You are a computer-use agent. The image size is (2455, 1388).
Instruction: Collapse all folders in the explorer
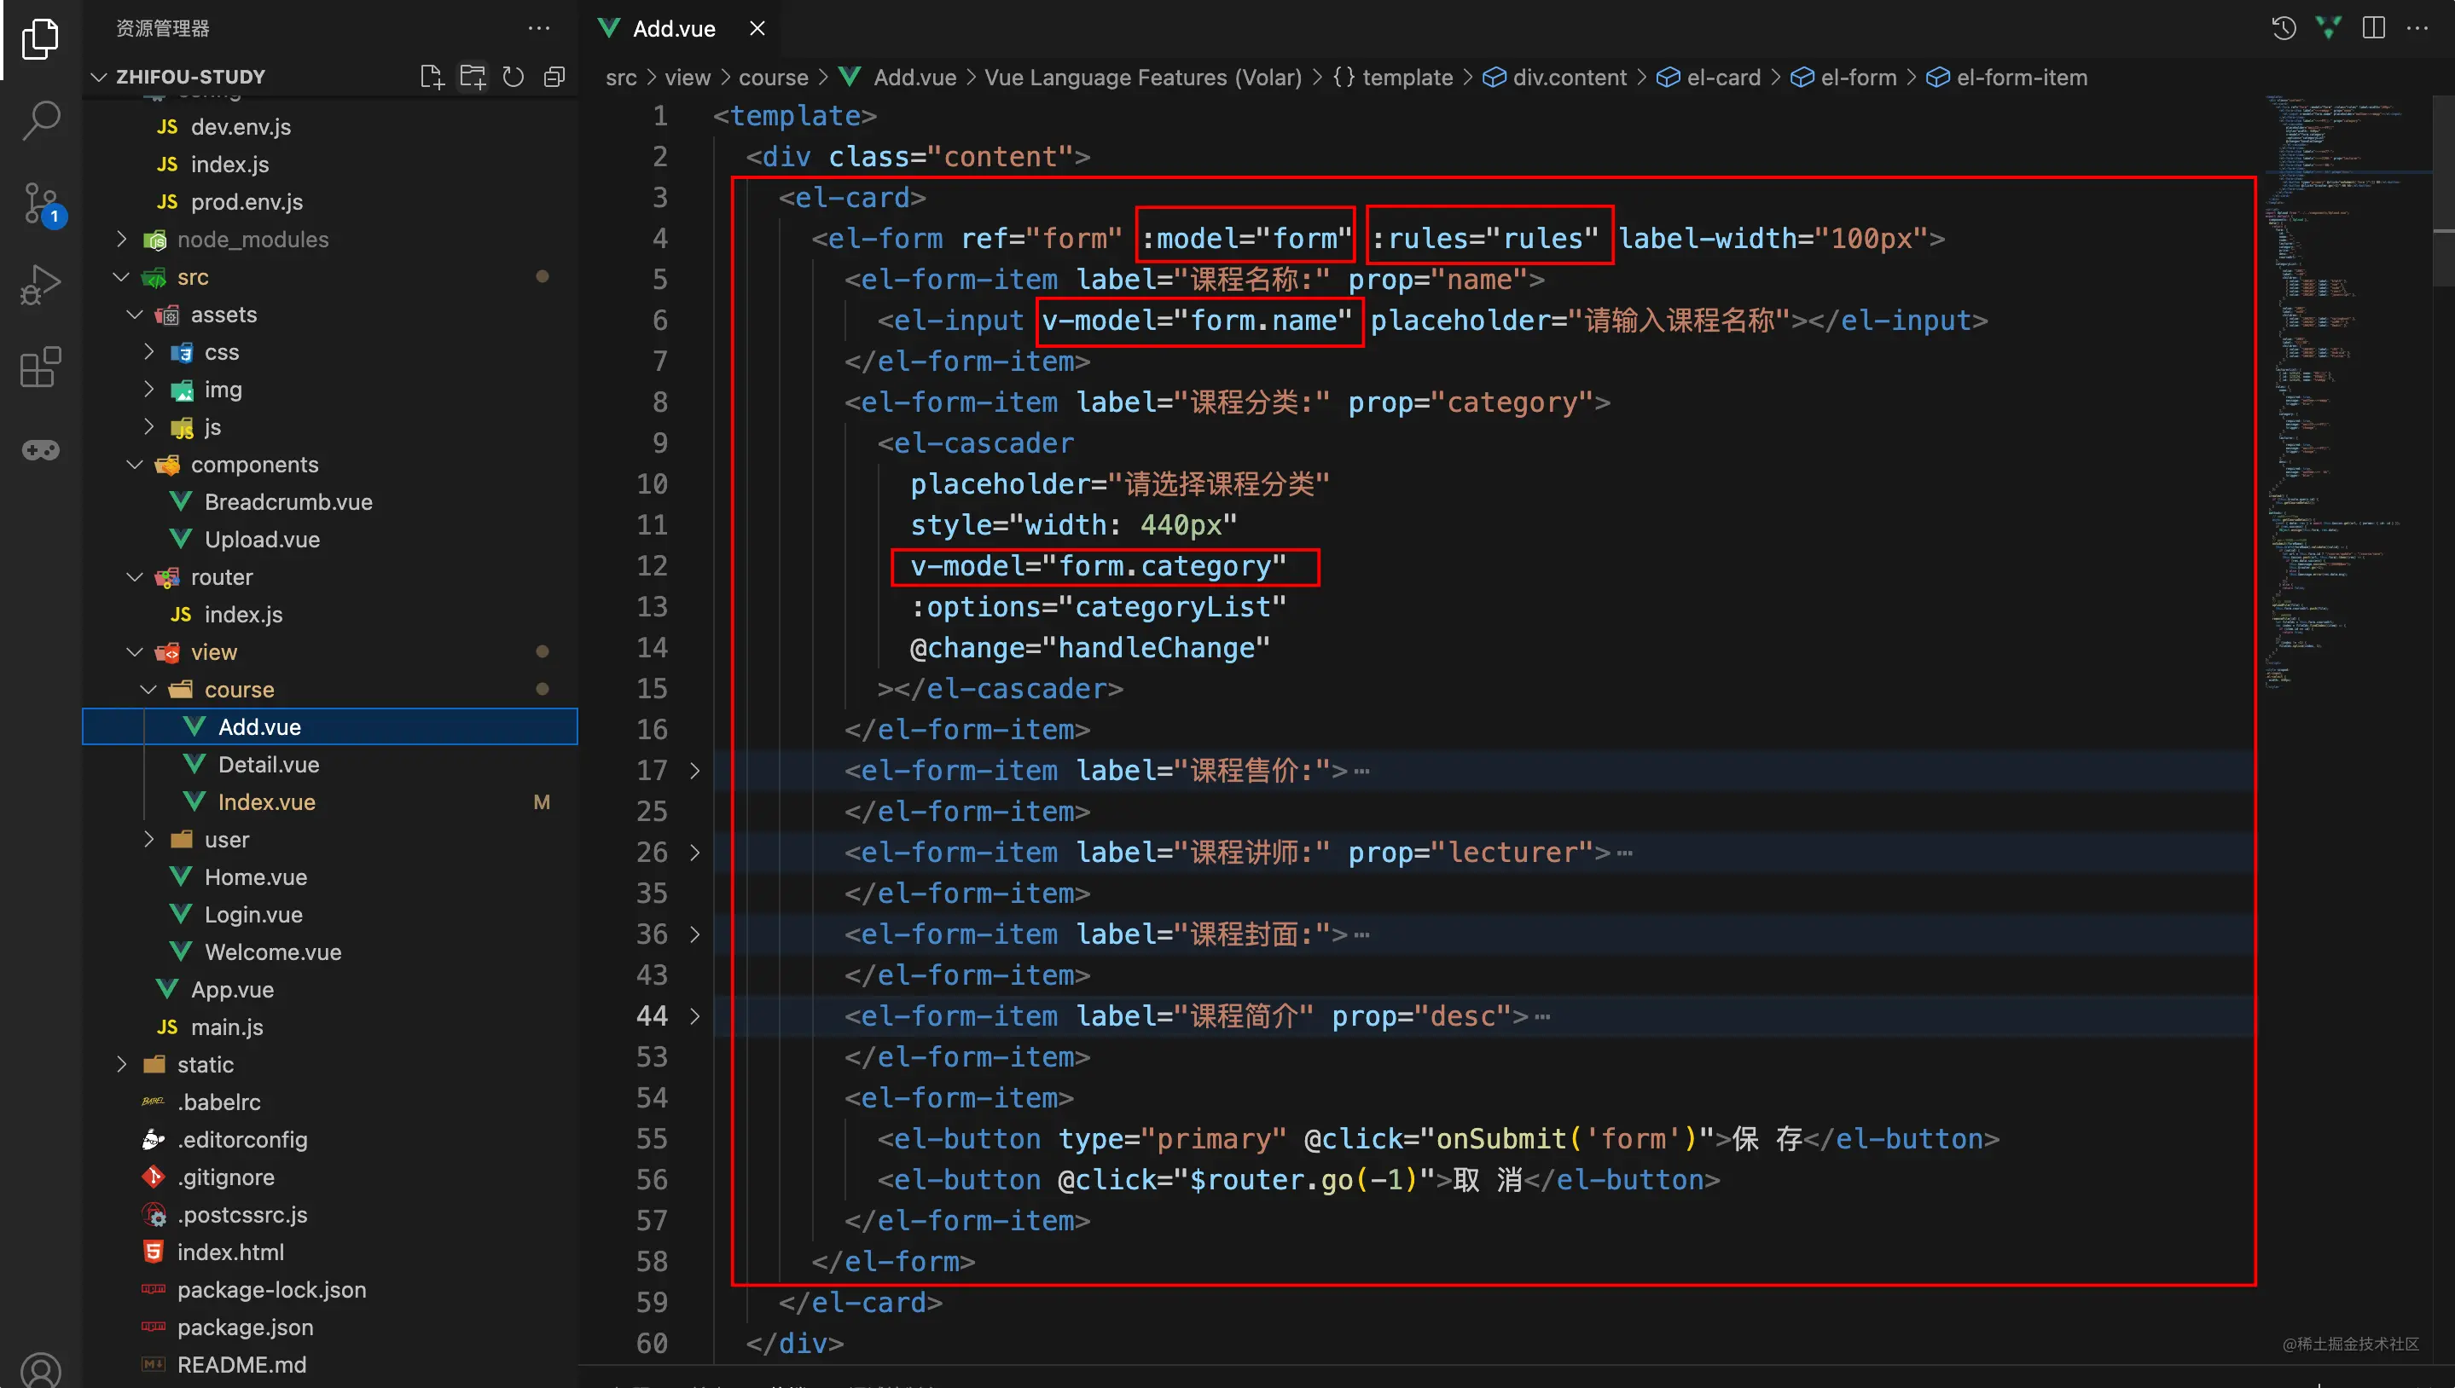(554, 76)
